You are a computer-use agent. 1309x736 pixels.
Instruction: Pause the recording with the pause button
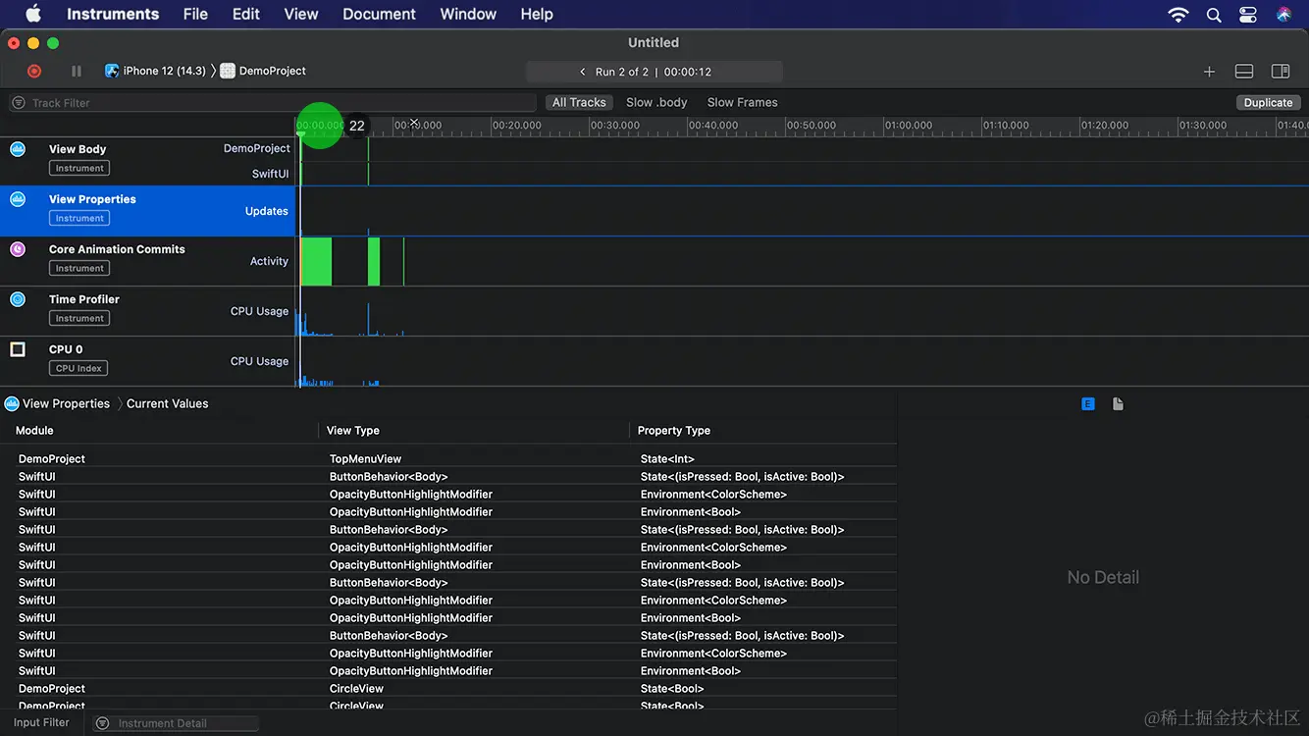tap(77, 71)
